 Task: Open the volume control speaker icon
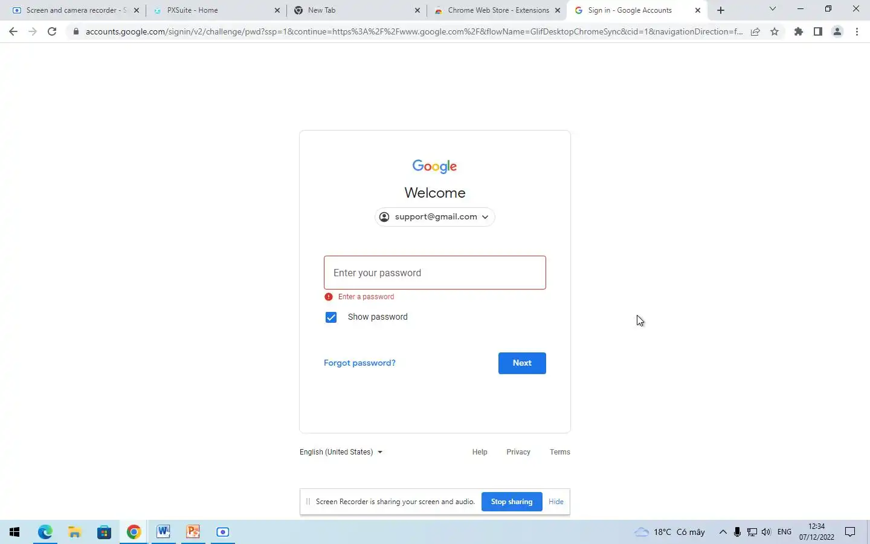click(766, 532)
